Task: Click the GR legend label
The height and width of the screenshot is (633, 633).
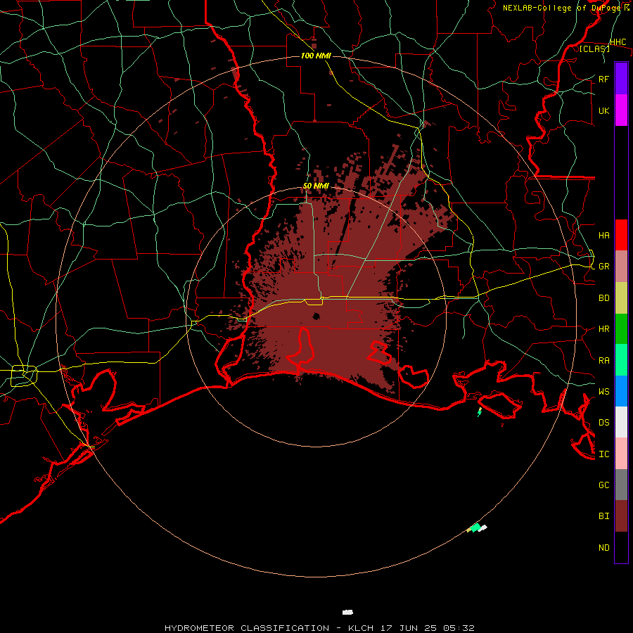Action: [603, 267]
